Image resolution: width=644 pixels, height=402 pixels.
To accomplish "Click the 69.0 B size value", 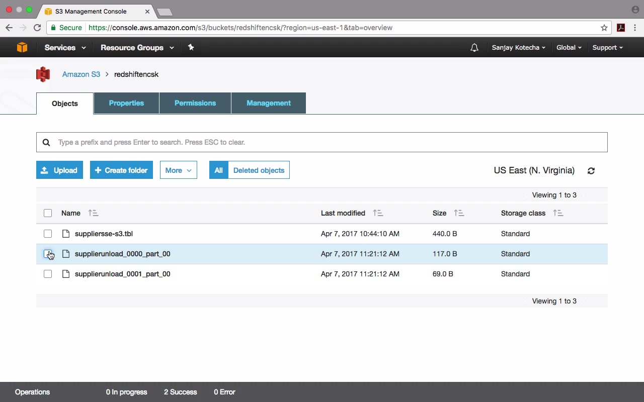I will 443,274.
